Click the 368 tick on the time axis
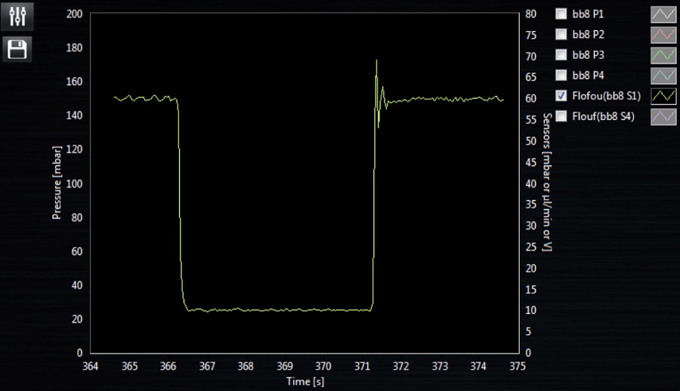 246,367
